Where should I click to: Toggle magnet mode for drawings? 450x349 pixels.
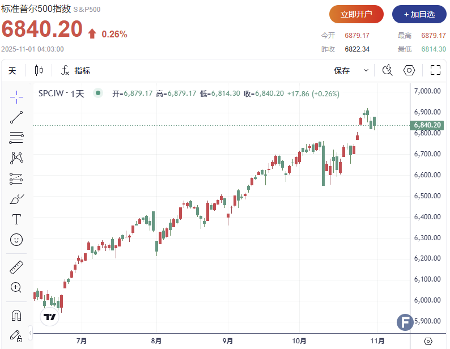click(16, 314)
